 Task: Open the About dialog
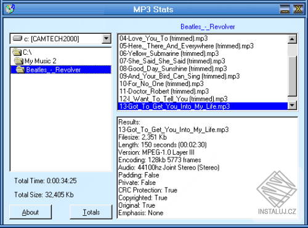click(30, 212)
